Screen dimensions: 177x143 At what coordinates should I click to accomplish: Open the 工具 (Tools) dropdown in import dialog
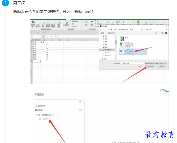tap(140, 67)
